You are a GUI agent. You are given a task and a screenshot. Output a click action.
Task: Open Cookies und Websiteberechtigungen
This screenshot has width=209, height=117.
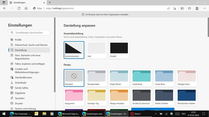coord(29,70)
